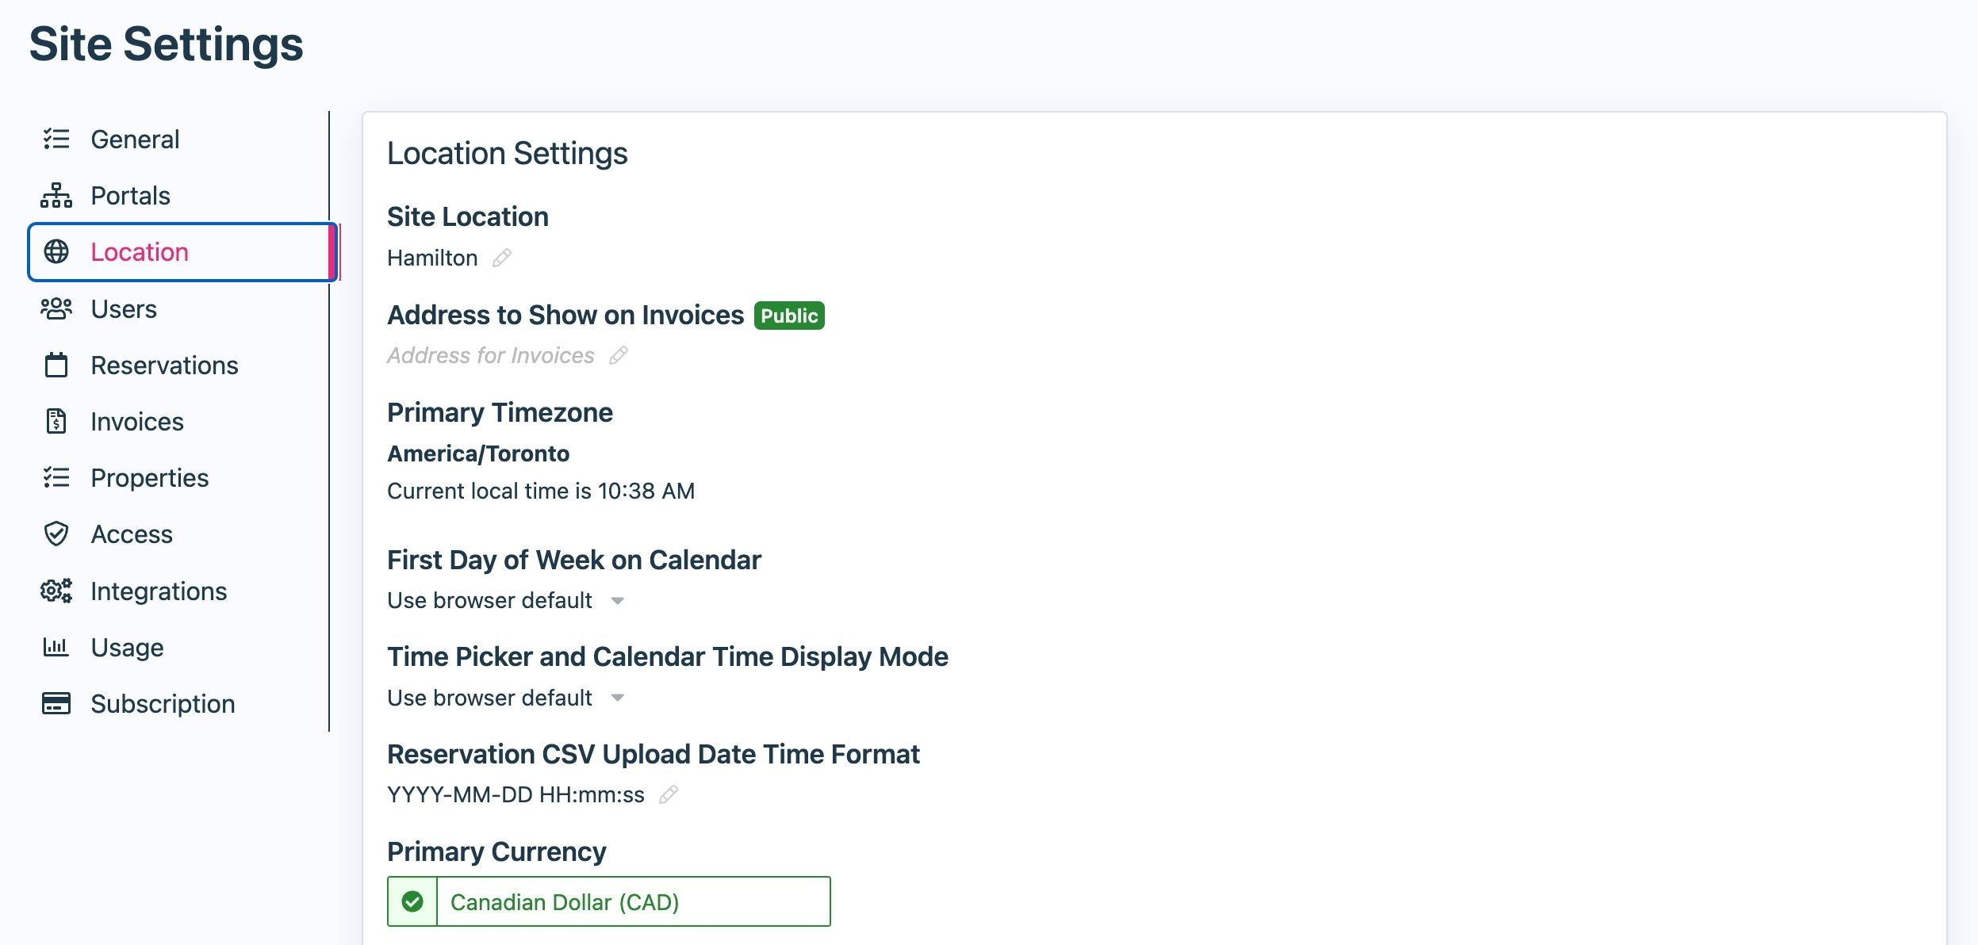Expand the Primary Currency selector
The width and height of the screenshot is (1978, 945).
pyautogui.click(x=608, y=901)
